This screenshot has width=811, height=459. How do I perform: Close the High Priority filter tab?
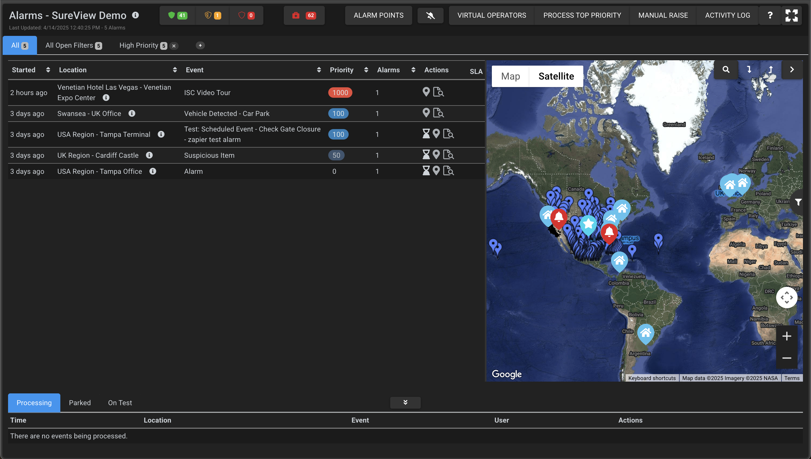tap(174, 46)
